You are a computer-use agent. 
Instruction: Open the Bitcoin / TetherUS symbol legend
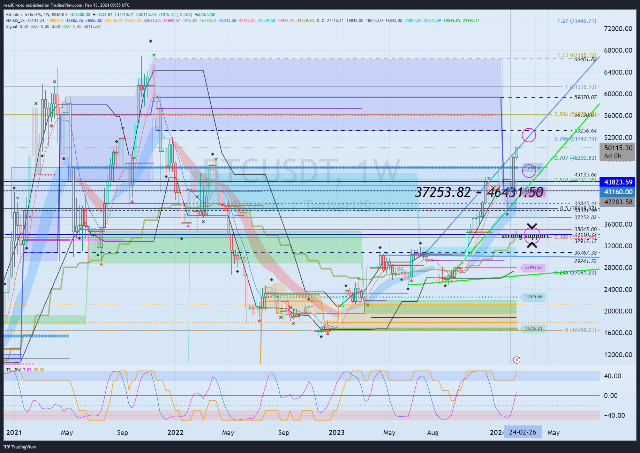[x=37, y=15]
